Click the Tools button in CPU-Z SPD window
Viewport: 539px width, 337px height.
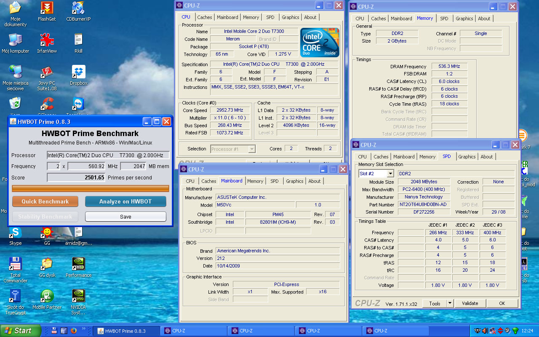[x=435, y=303]
